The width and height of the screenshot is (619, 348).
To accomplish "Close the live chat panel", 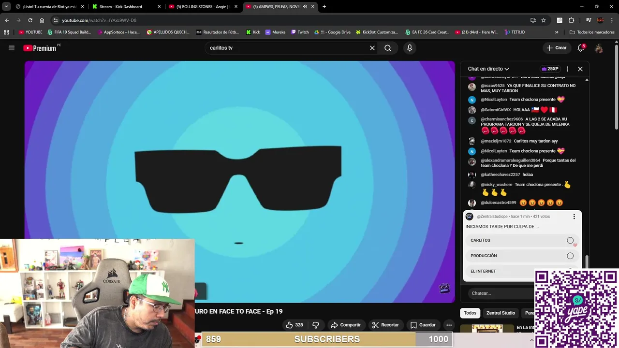I will (580, 69).
